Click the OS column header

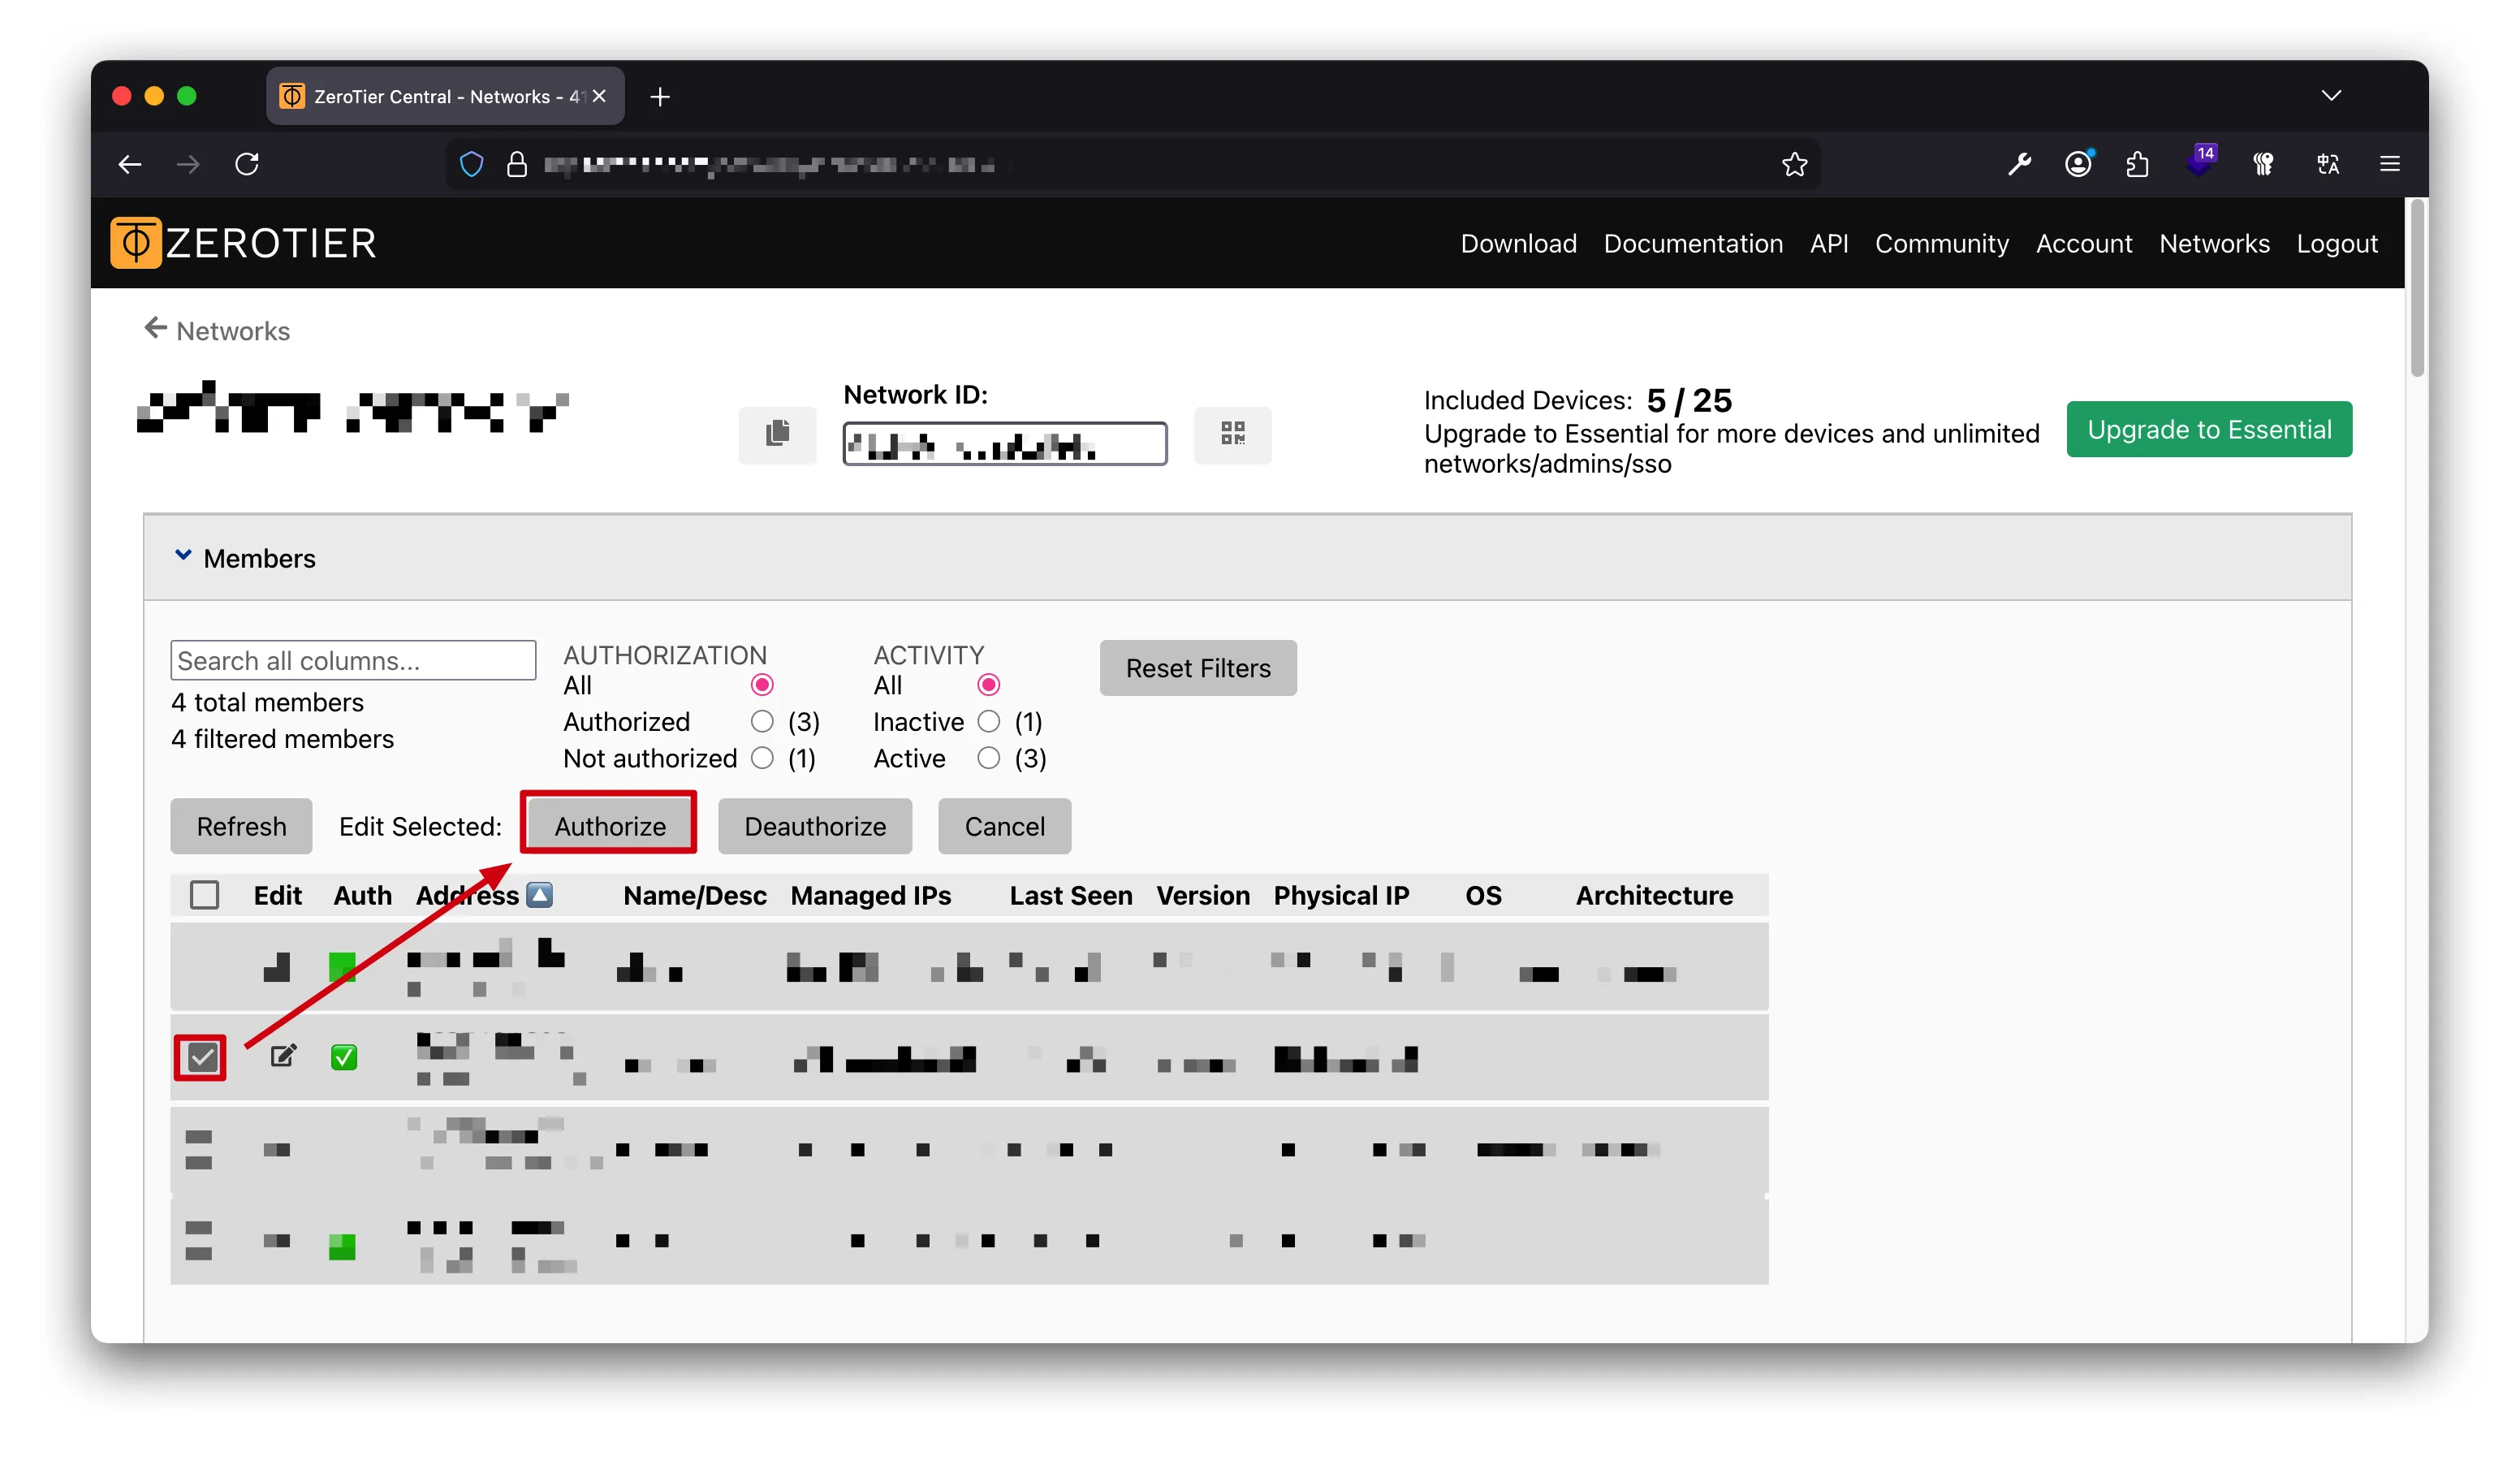1483,895
